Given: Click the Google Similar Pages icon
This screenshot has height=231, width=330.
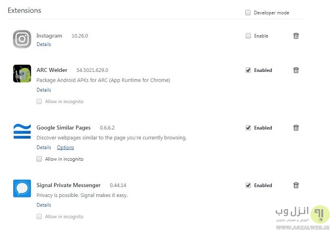Looking at the screenshot, I should 22,131.
